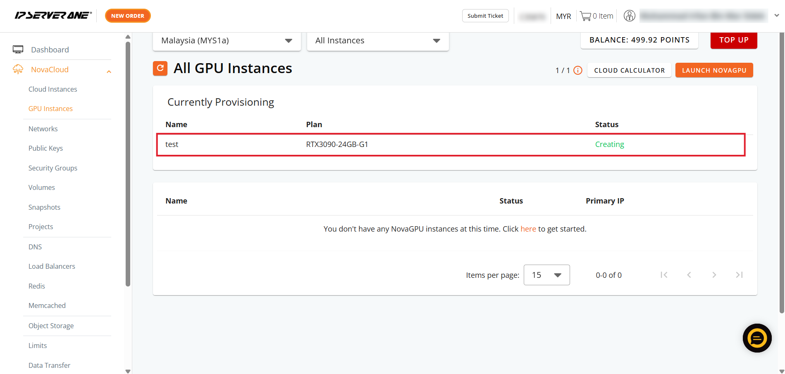The width and height of the screenshot is (785, 374).
Task: Select GPU Instances in the sidebar
Action: tap(50, 109)
